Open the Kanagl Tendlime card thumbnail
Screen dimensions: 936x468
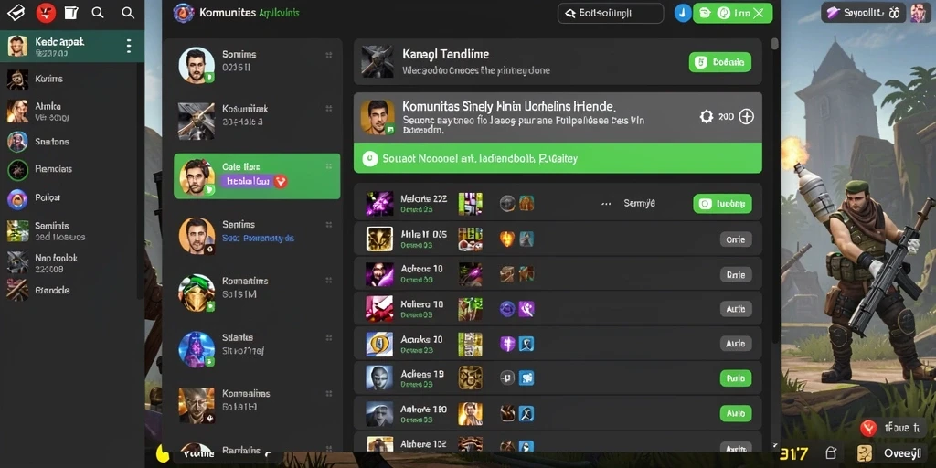point(378,61)
